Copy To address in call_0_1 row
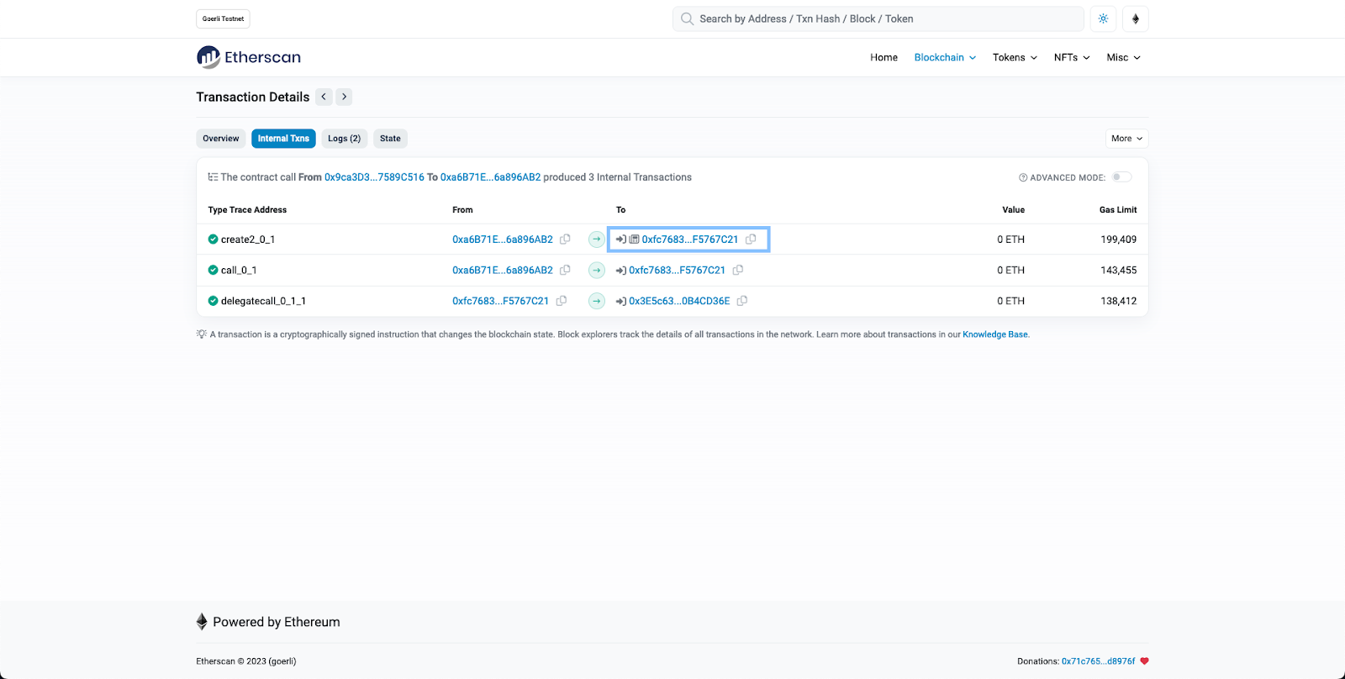The width and height of the screenshot is (1345, 679). click(738, 270)
